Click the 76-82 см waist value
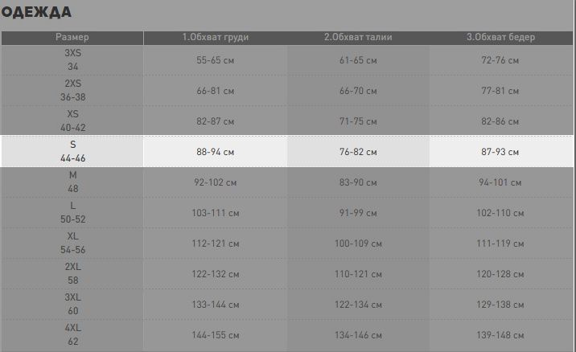Image resolution: width=576 pixels, height=352 pixels. tap(358, 152)
